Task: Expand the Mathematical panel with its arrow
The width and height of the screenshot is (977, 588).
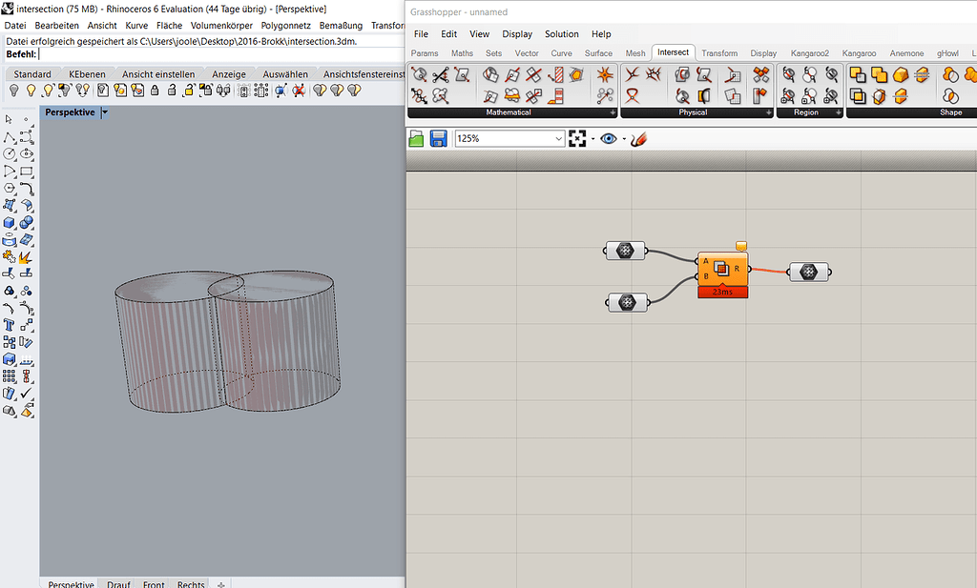Action: (614, 112)
